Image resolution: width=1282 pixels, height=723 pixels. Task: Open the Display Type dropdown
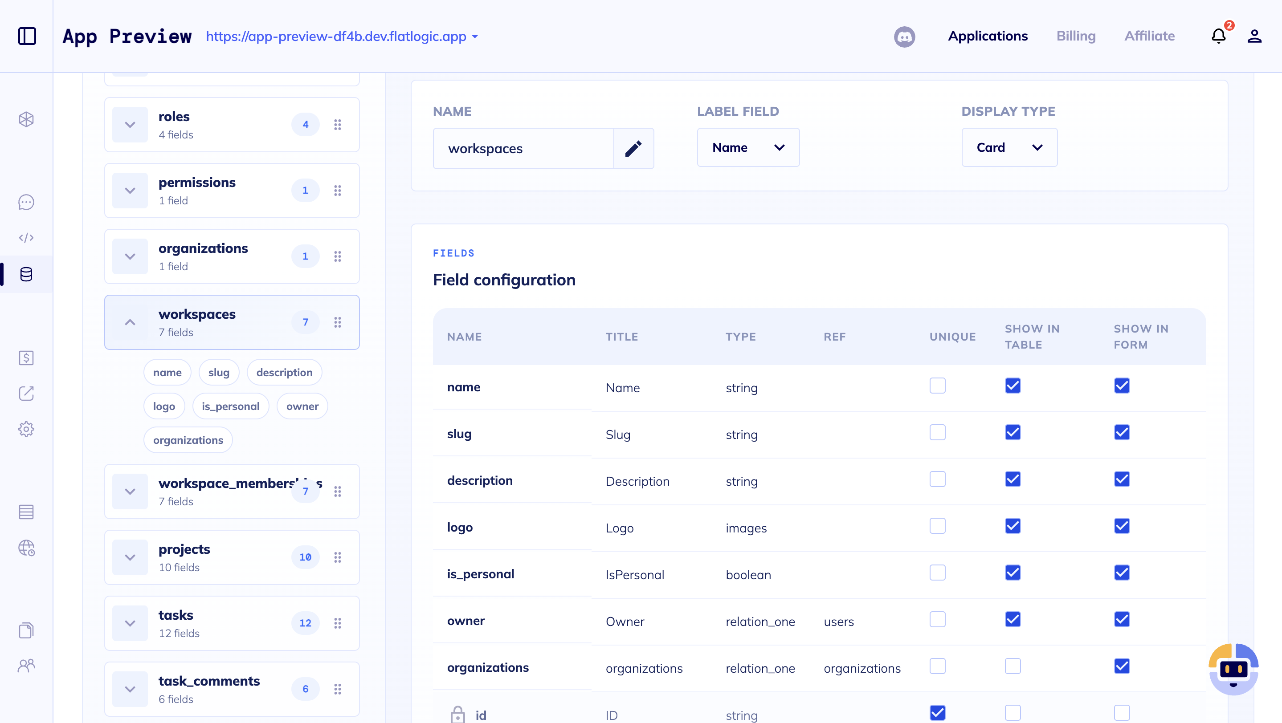pyautogui.click(x=1009, y=148)
